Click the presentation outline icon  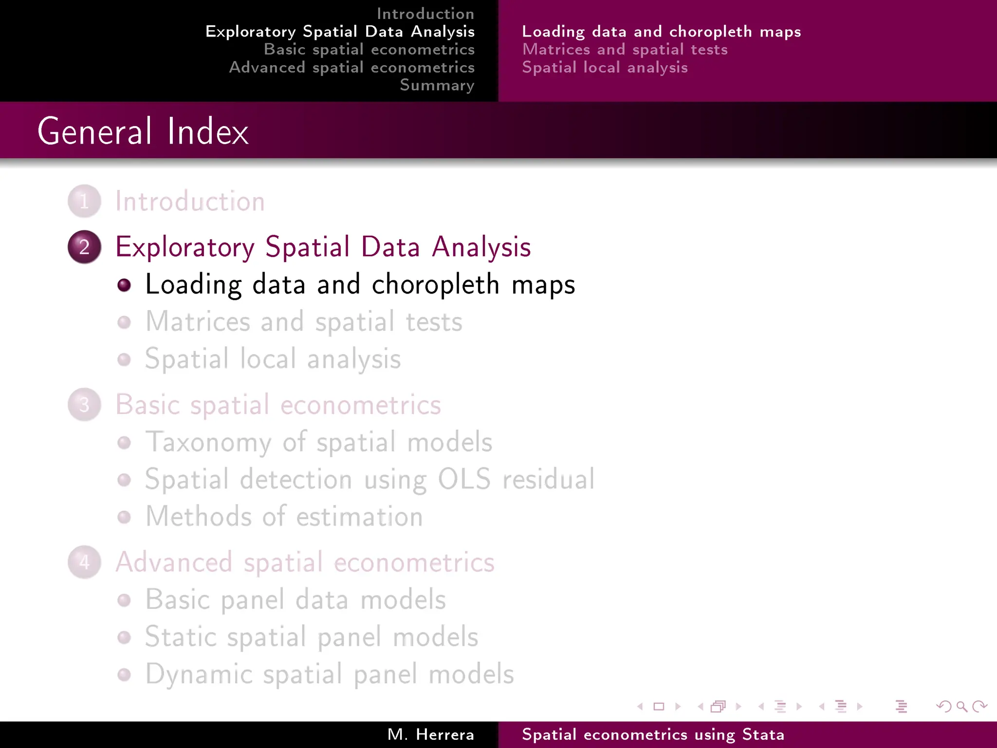pos(901,707)
